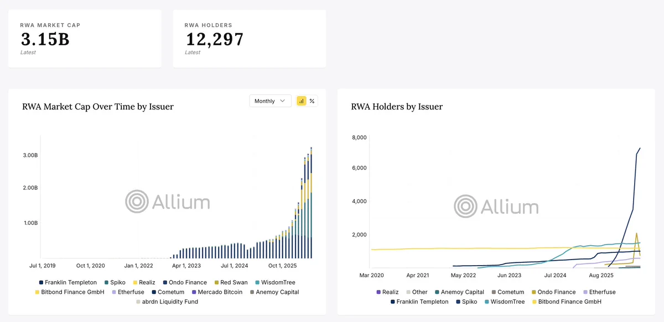This screenshot has width=664, height=322.
Task: Toggle WisdomTree in Market Cap legend
Action: click(x=275, y=282)
